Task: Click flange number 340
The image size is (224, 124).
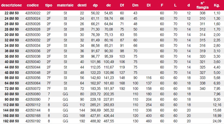Action: tap(202, 89)
